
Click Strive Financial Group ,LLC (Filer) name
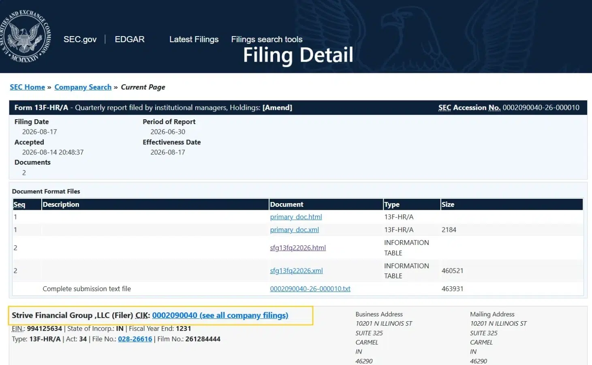point(72,316)
